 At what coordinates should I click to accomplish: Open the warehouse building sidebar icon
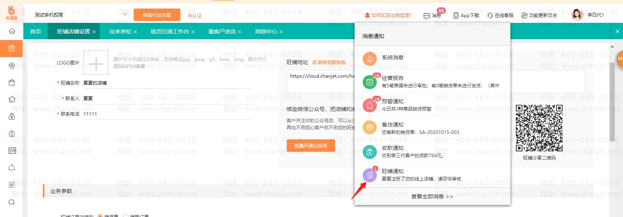(x=12, y=99)
